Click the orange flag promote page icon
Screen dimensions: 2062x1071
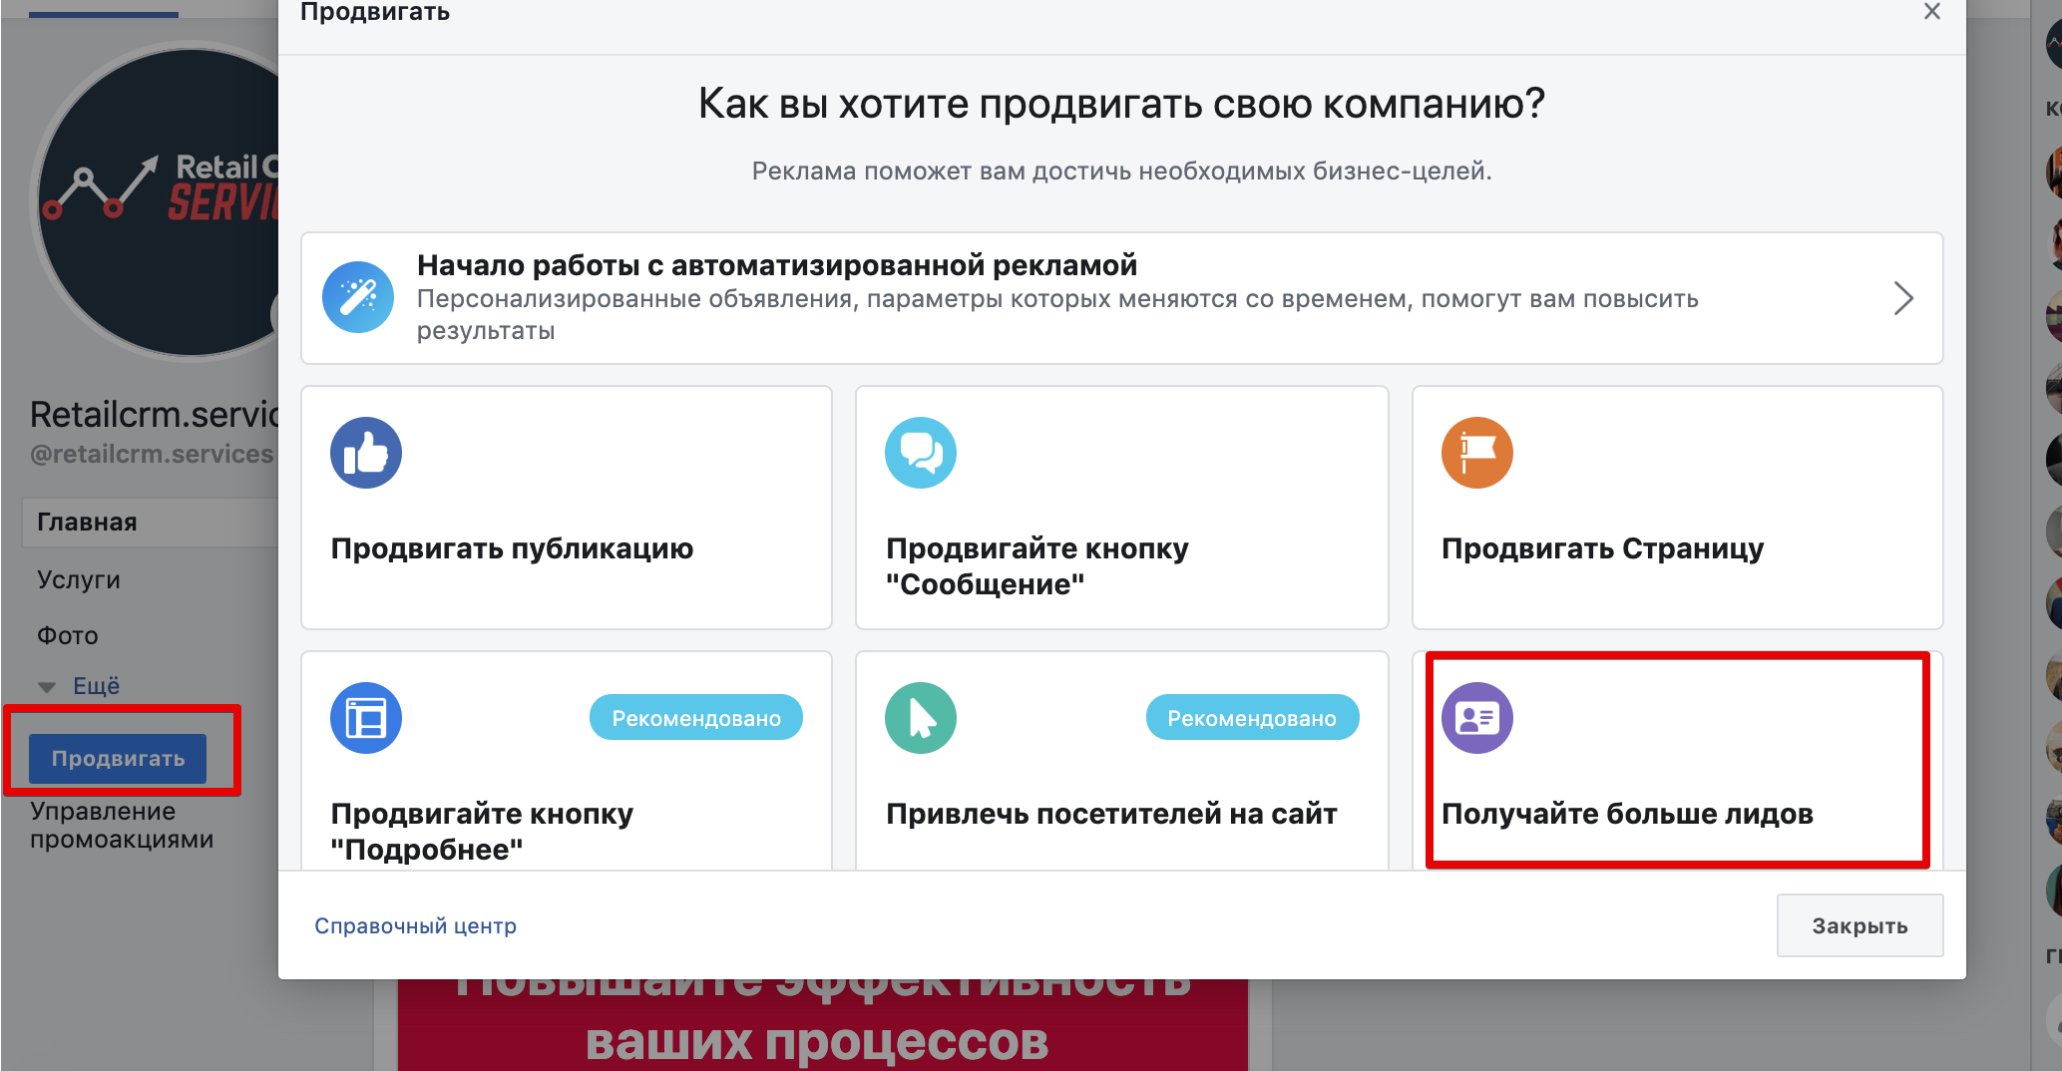1477,453
